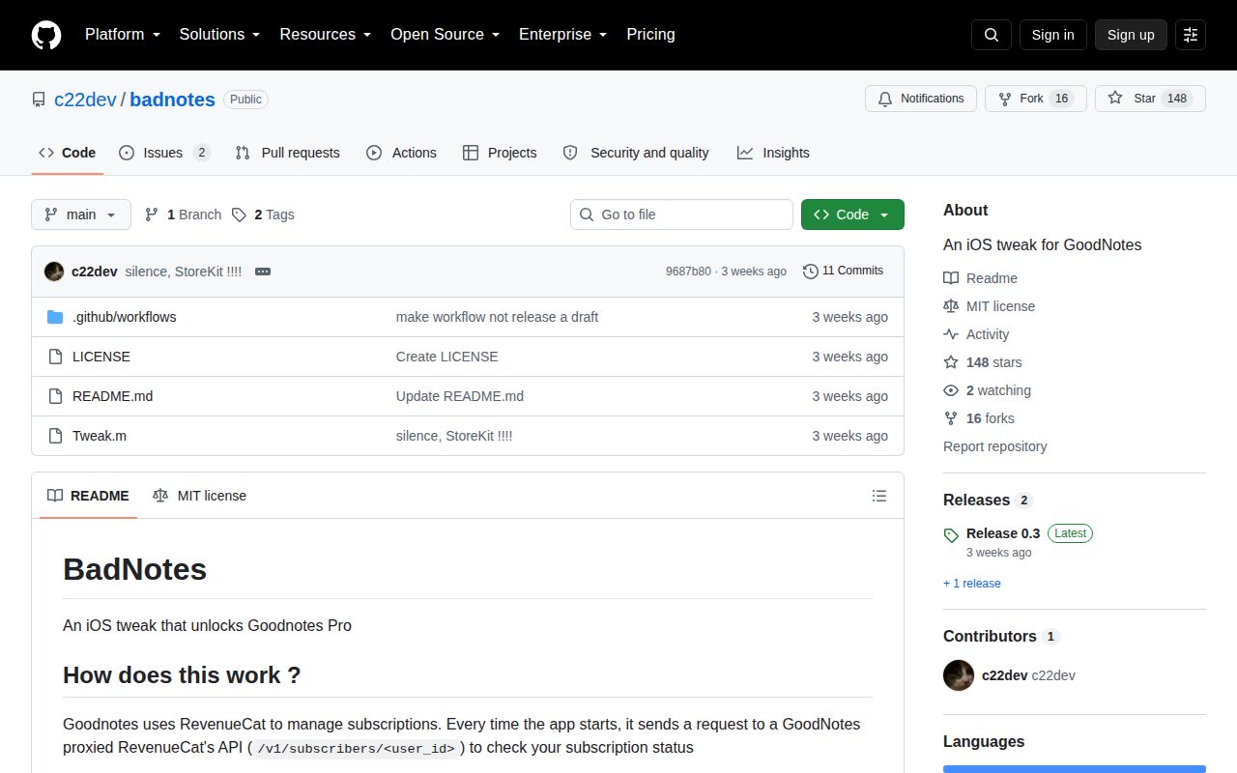
Task: Open the Tweak.m file
Action: 100,436
